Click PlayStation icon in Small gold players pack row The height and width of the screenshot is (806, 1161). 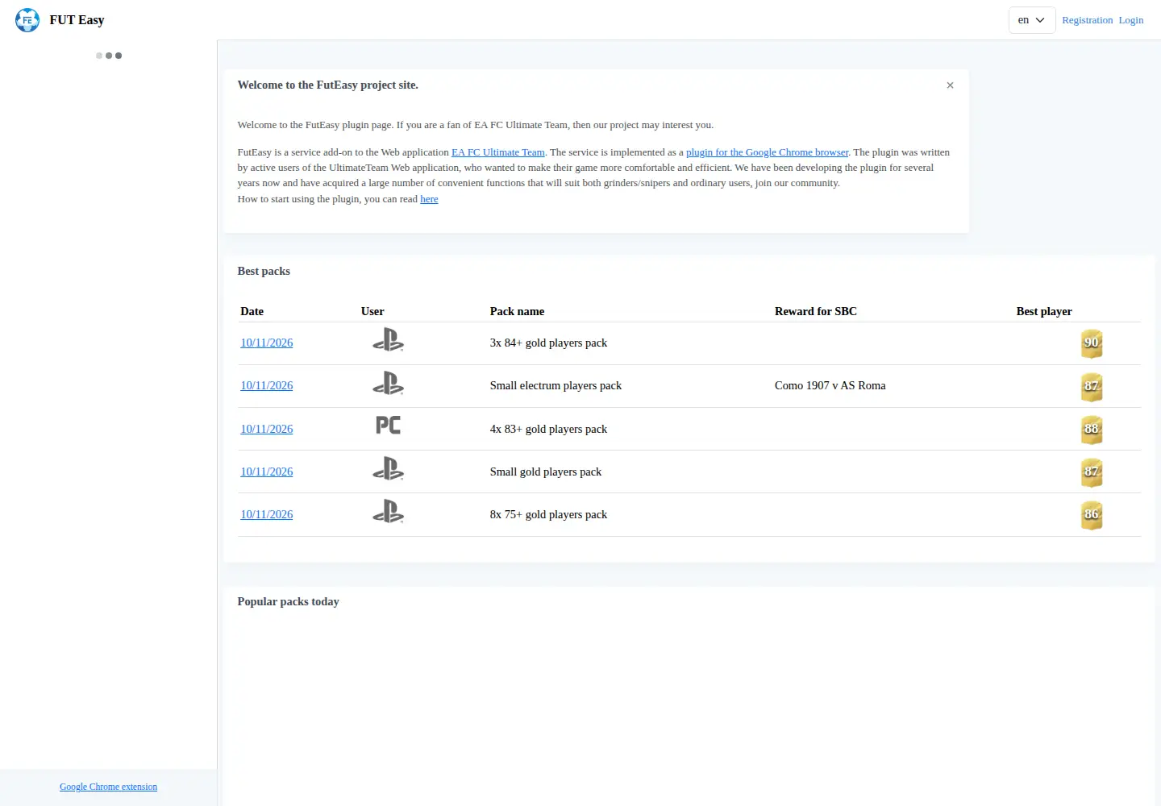coord(388,468)
